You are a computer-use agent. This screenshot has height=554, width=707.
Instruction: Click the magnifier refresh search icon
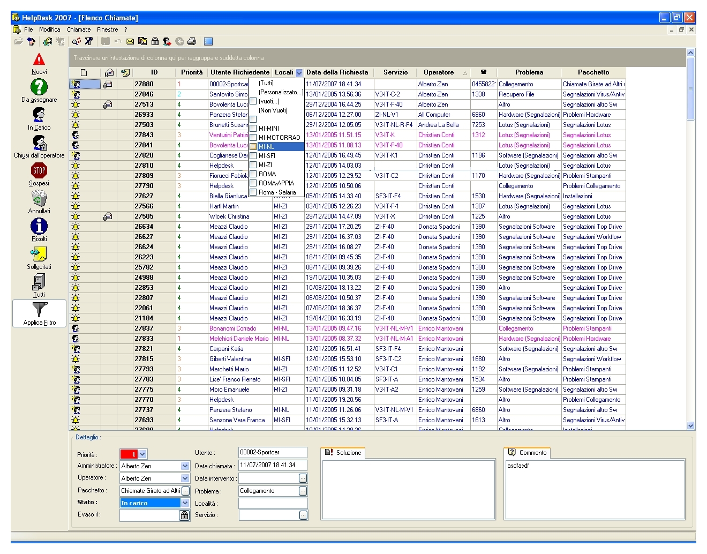(x=77, y=41)
